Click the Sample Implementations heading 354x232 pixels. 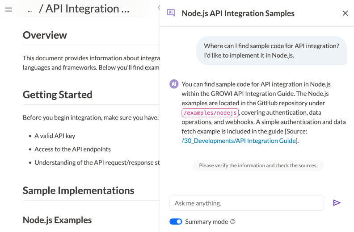[x=78, y=191]
